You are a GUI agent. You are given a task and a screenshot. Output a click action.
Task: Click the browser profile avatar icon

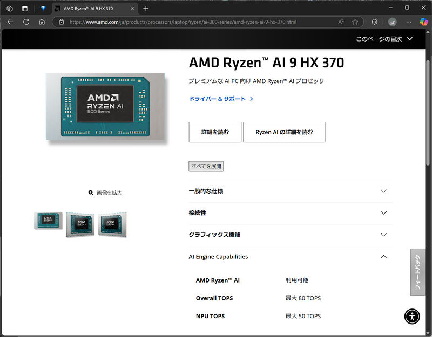point(391,22)
